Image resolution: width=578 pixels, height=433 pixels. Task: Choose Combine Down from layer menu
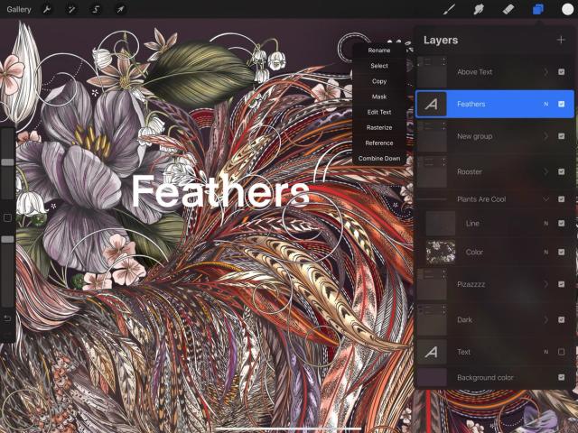click(379, 159)
